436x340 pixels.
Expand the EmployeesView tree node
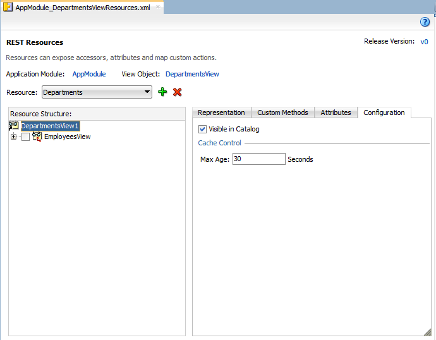click(13, 137)
